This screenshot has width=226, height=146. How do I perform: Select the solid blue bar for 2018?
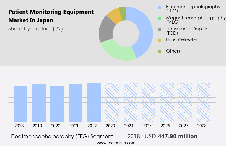20,104
